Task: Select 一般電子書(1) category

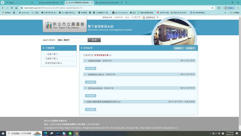Action: click(x=52, y=54)
